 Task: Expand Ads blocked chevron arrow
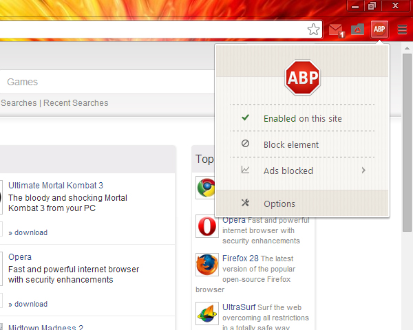pyautogui.click(x=363, y=170)
